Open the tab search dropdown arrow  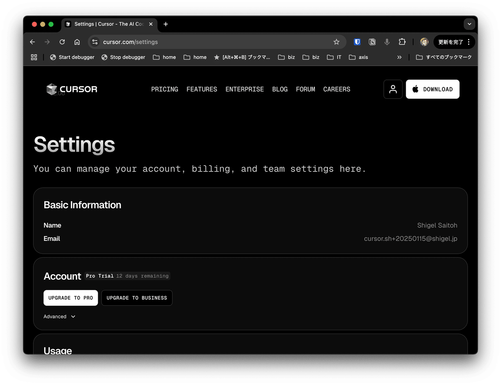click(x=469, y=24)
